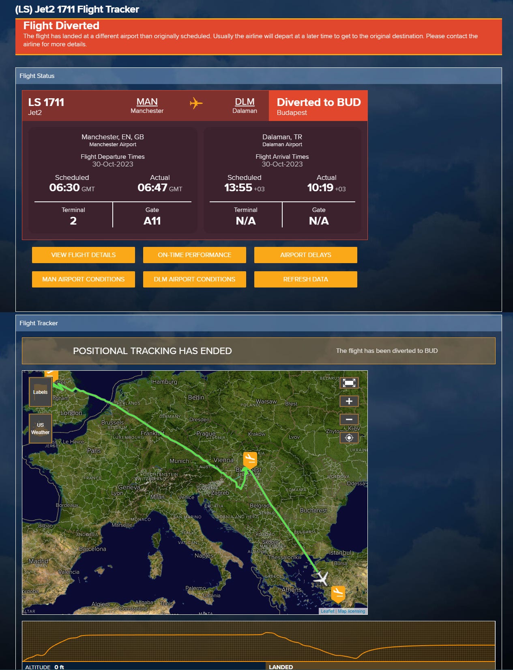Click the 'Istanbul' label on the map
Image resolution: width=513 pixels, height=670 pixels.
(340, 553)
